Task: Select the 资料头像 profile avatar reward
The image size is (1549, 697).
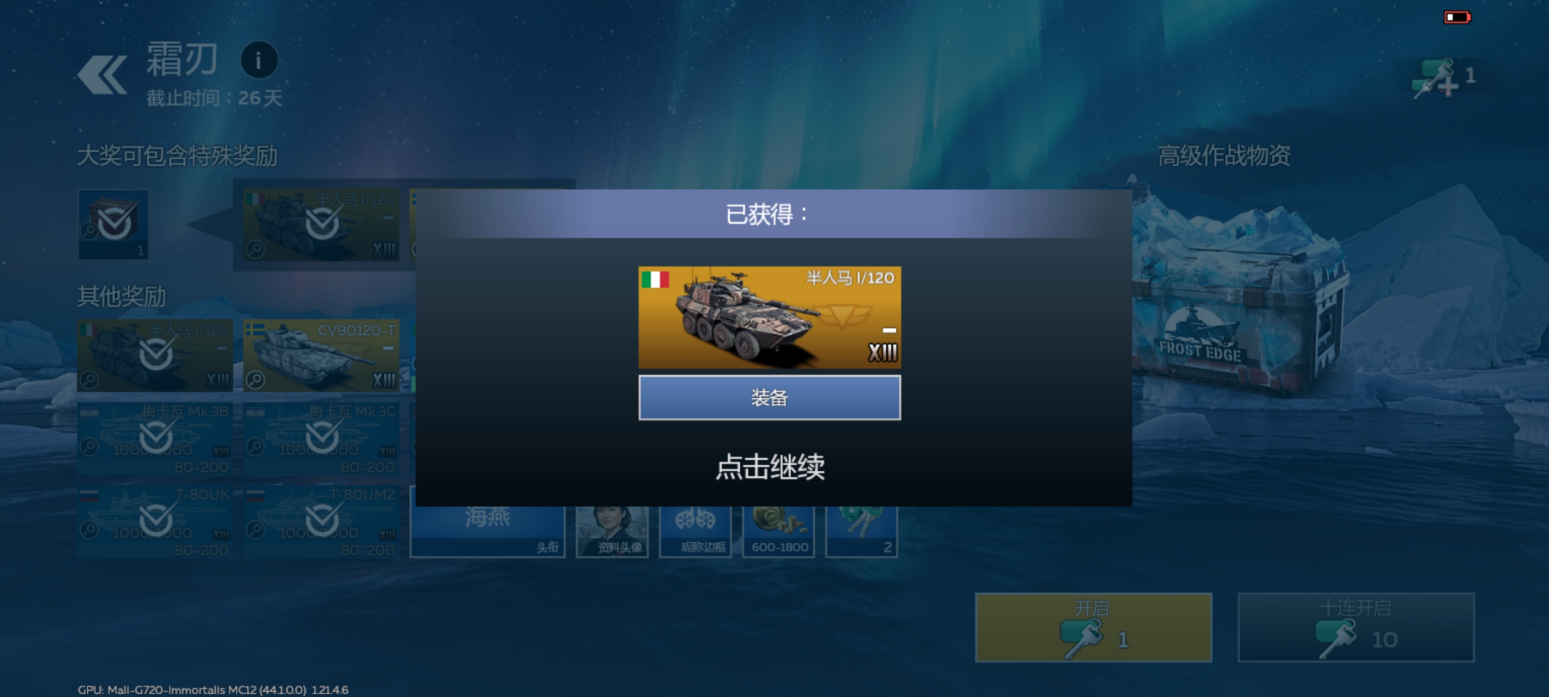Action: pyautogui.click(x=611, y=529)
